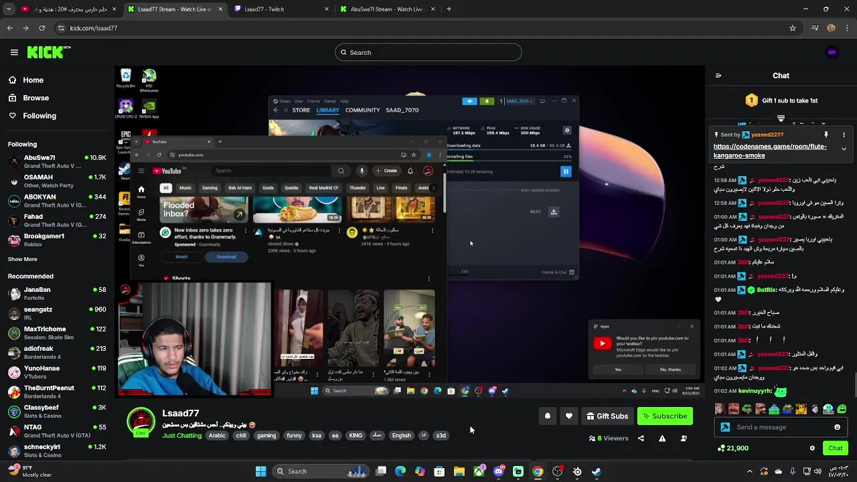The width and height of the screenshot is (857, 482).
Task: Click Lsaad77 streamer avatar
Action: tap(141, 423)
